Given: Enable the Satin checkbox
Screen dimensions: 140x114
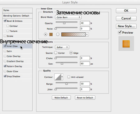Looking at the screenshot, I should click(x=5, y=51).
